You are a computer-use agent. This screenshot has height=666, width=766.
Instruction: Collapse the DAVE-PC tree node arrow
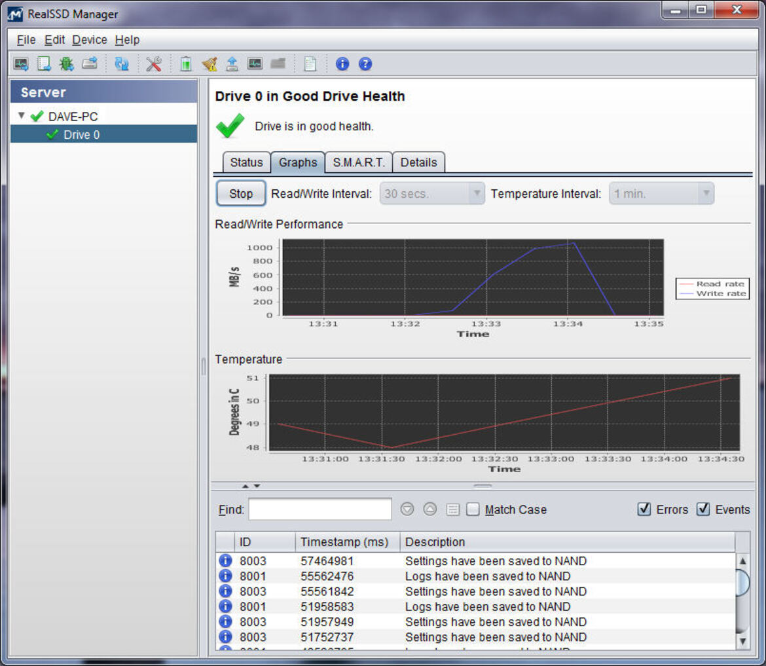22,116
